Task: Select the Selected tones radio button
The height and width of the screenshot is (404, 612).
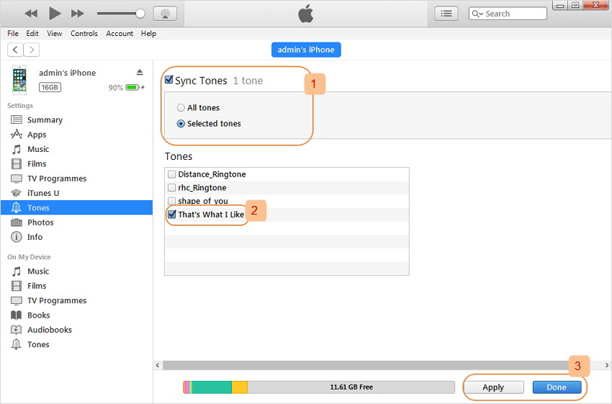Action: tap(181, 124)
